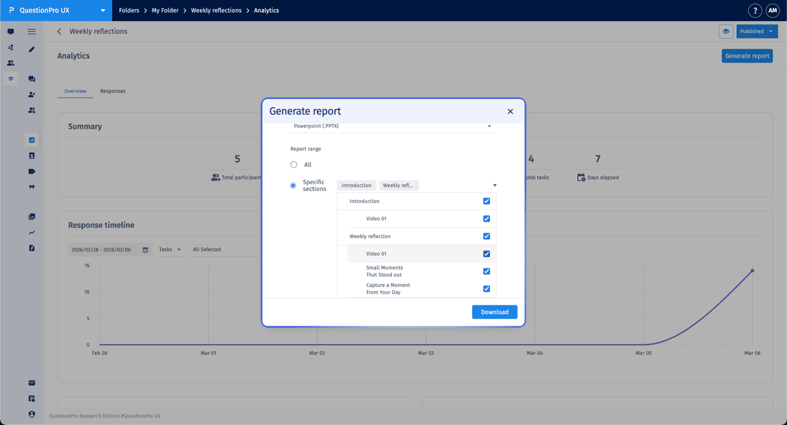
Task: Open the Tasks filter dropdown in Response timeline
Action: [x=170, y=249]
